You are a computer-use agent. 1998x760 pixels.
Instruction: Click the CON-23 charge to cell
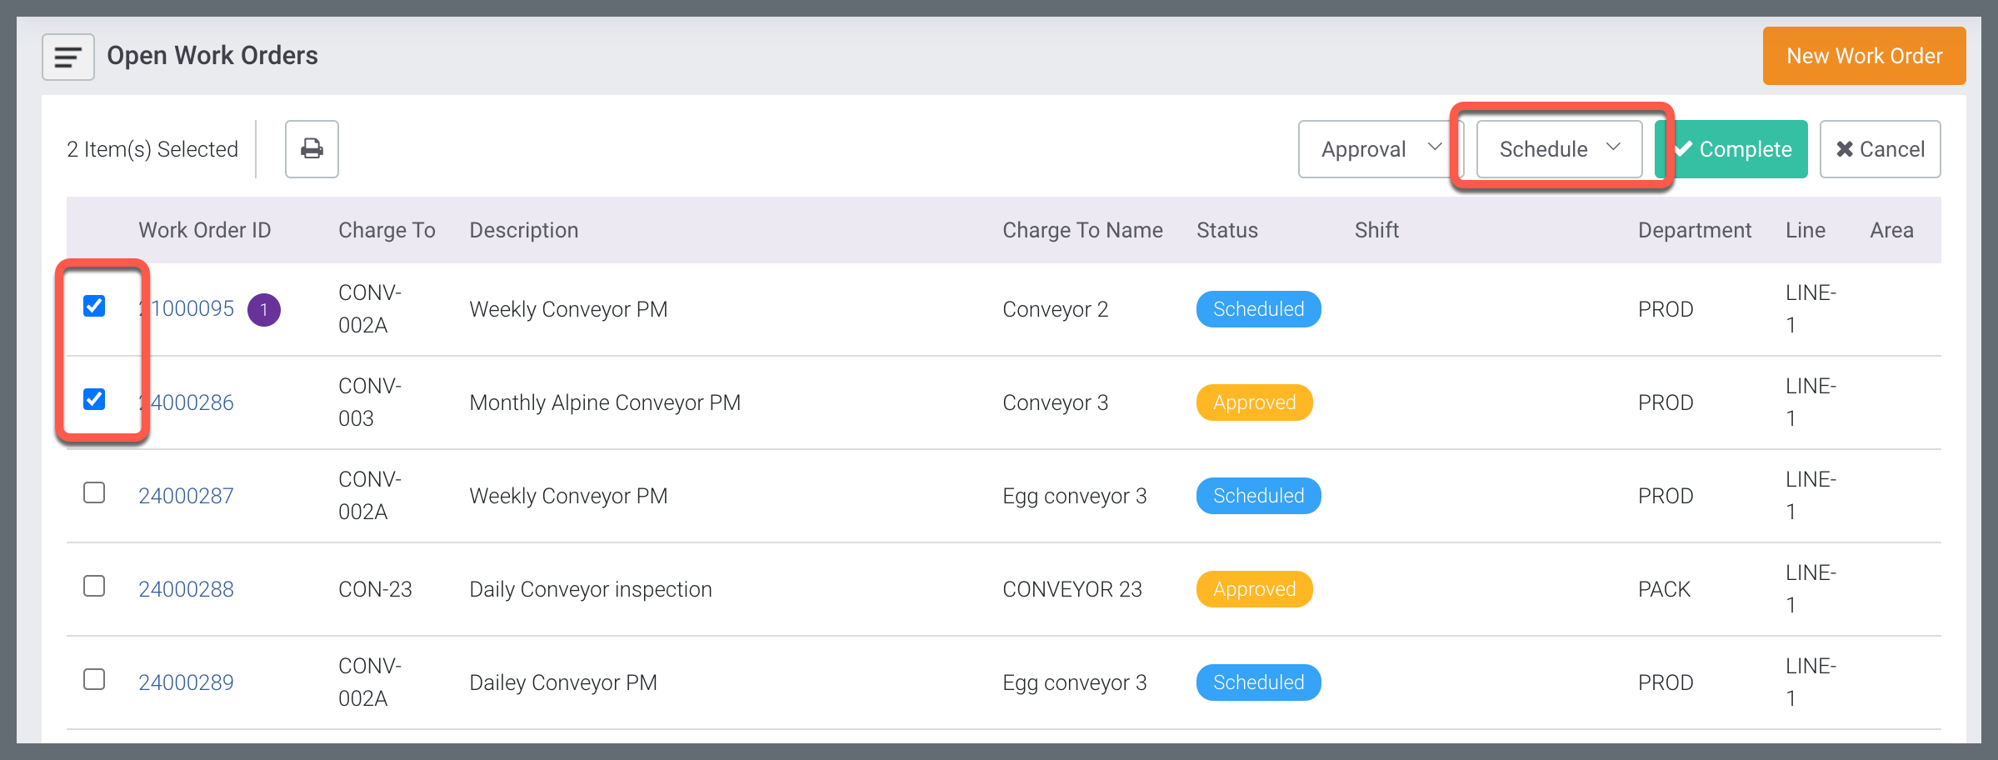(x=375, y=589)
